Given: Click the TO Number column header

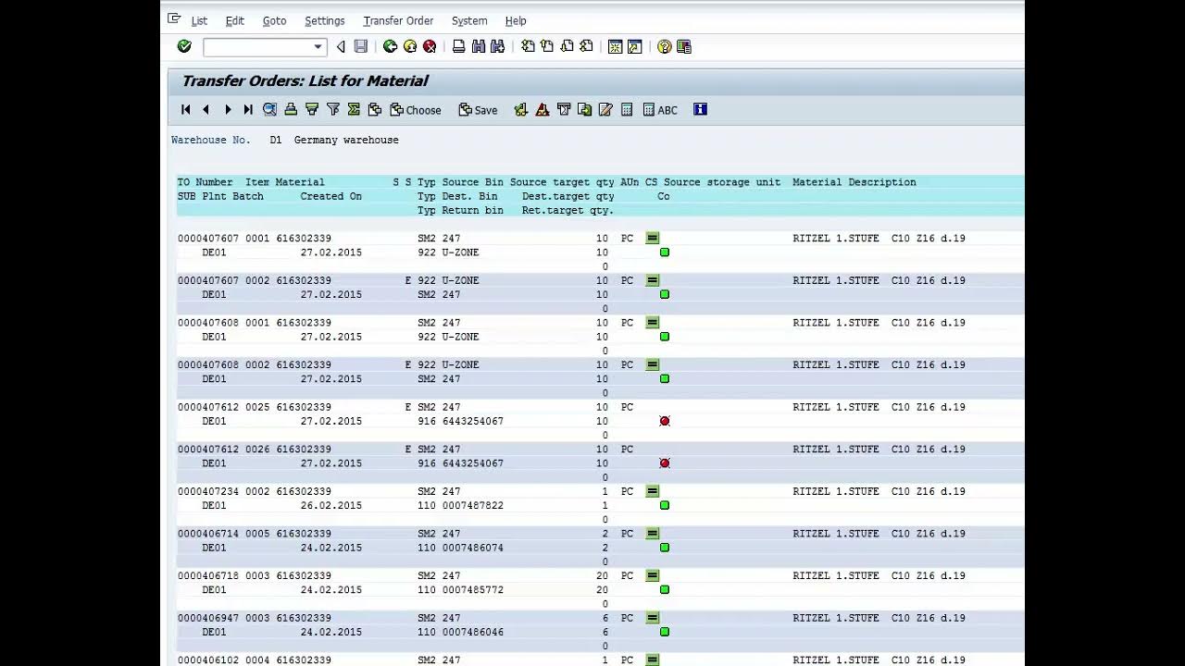Looking at the screenshot, I should pyautogui.click(x=205, y=182).
